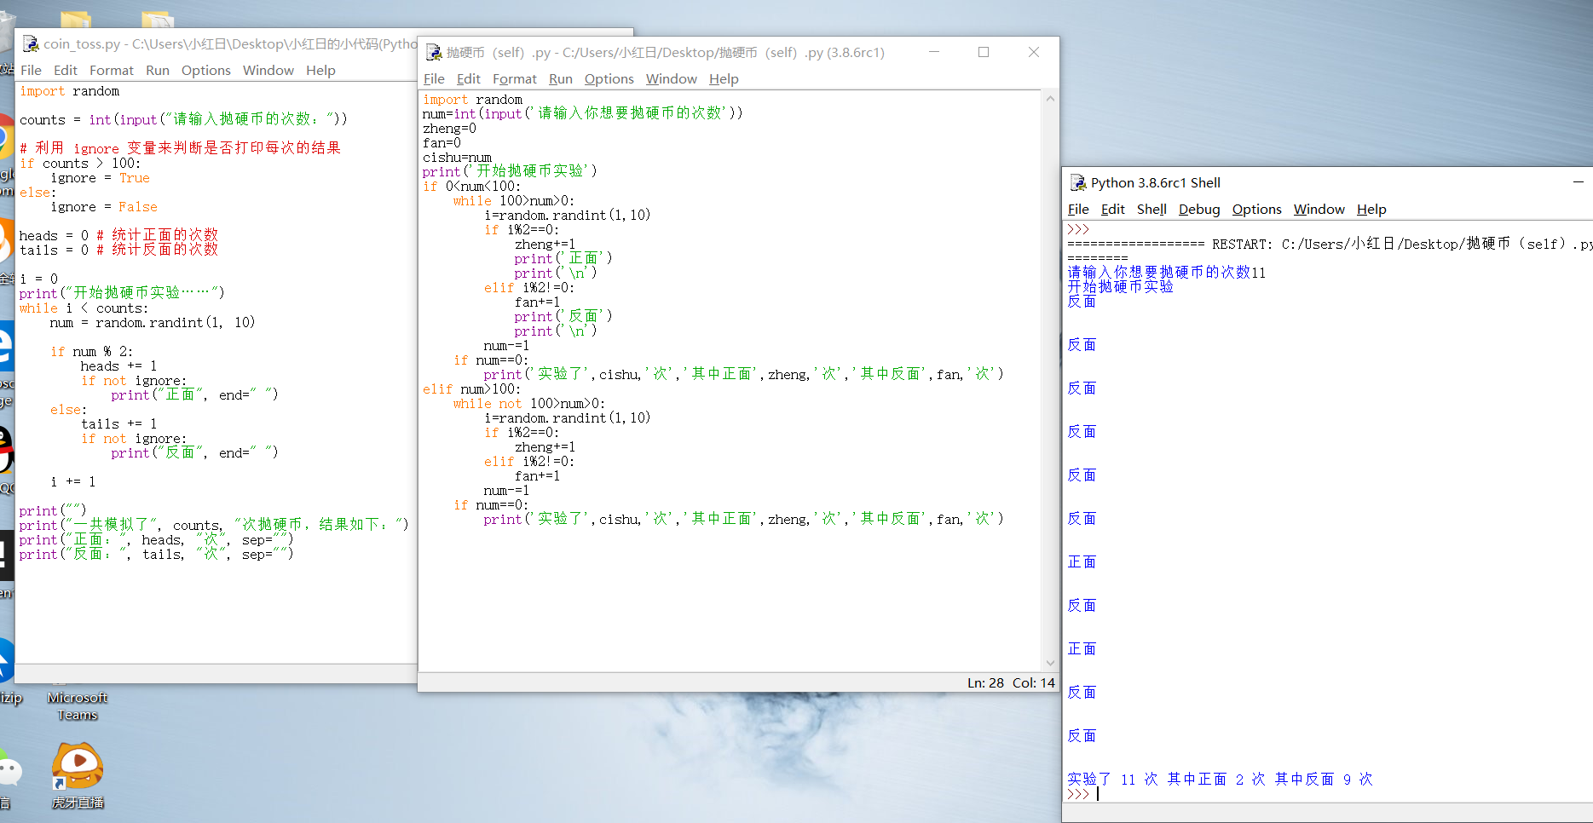Open Run menu in 抛硬币 (self).py editor
Screen dimensions: 1593x823
pos(561,78)
